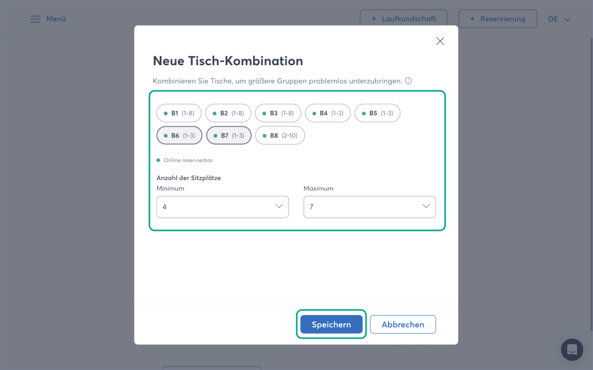Add table B8 (2-10) to combination
Viewport: 593px width, 370px height.
[280, 135]
